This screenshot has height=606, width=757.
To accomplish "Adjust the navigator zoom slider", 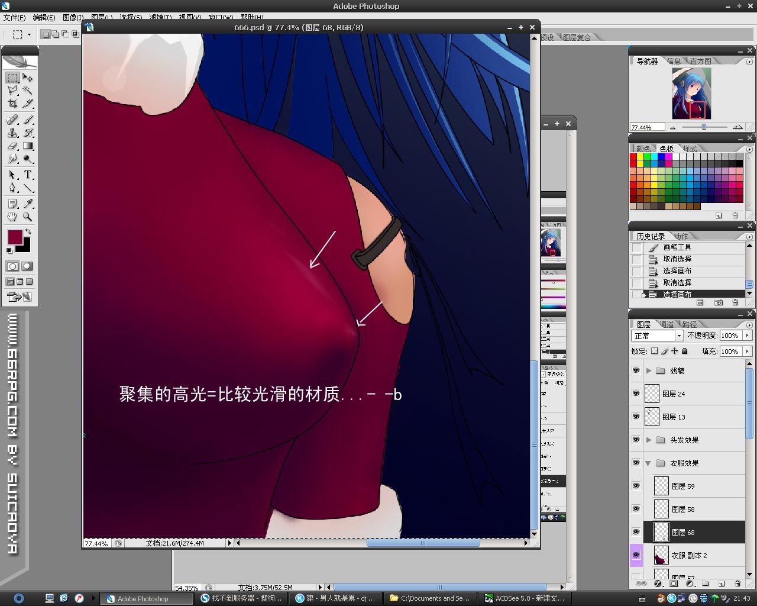I will (x=704, y=127).
